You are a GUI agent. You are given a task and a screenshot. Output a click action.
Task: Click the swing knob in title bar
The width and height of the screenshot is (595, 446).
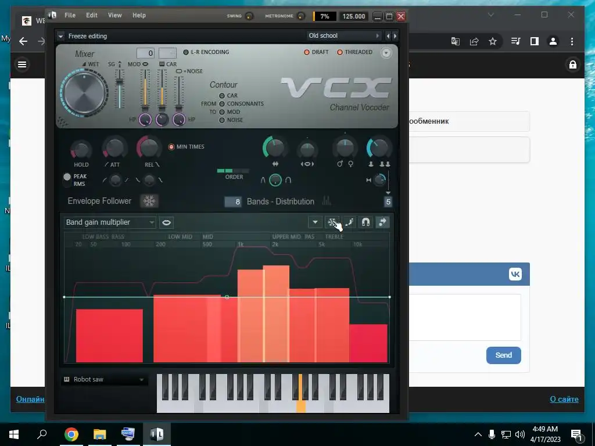249,16
